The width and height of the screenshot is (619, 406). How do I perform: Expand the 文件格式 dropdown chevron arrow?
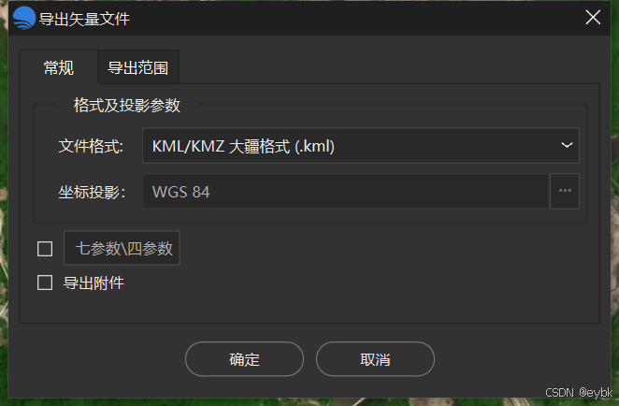pos(567,145)
